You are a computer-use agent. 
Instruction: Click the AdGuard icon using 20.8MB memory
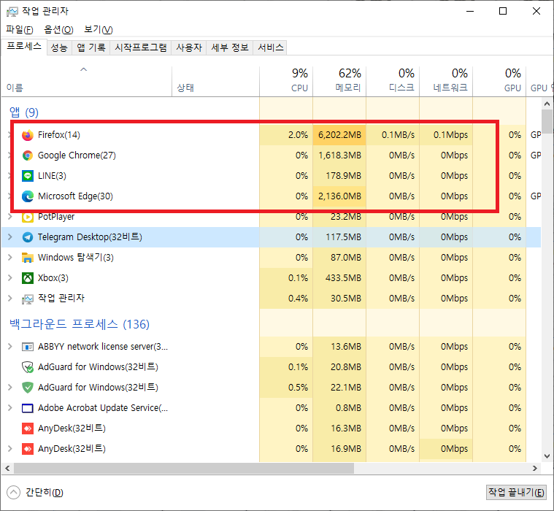click(x=28, y=367)
